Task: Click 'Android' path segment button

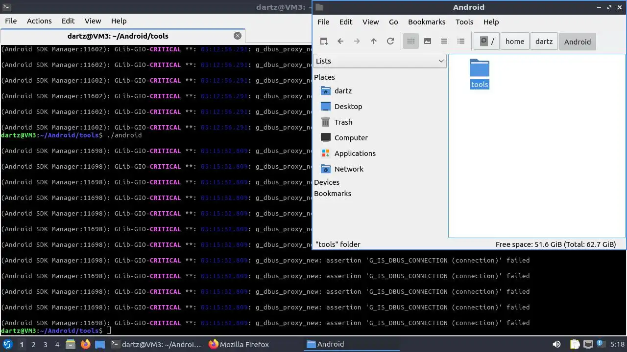Action: 578,42
